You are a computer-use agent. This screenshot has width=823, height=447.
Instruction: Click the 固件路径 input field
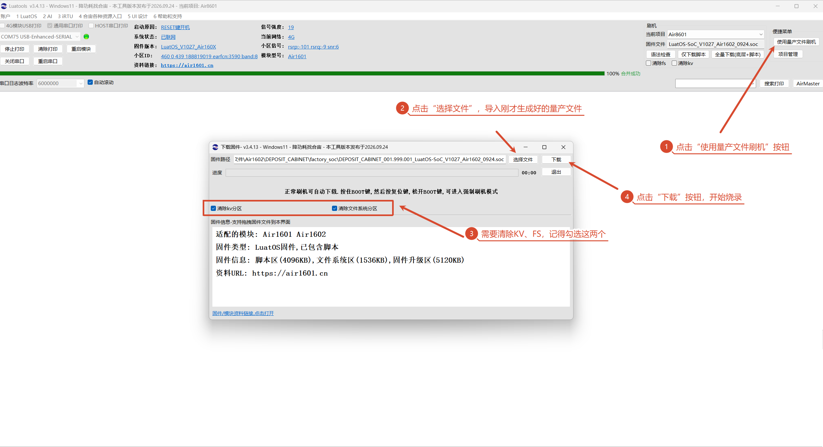[370, 159]
